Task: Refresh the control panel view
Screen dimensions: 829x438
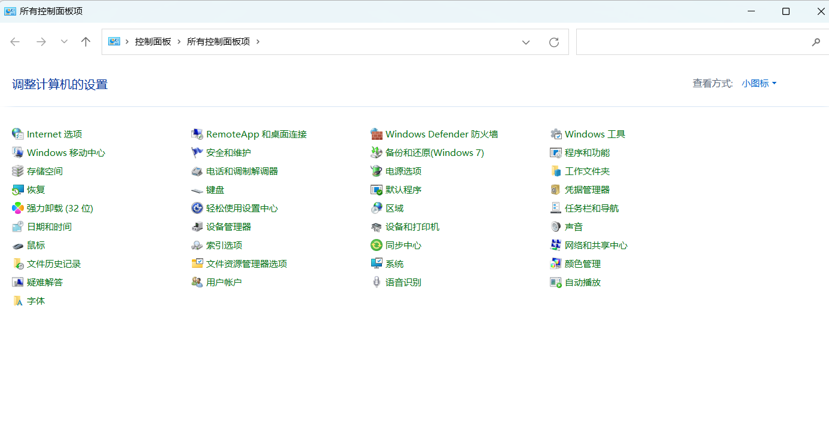Action: (x=554, y=42)
